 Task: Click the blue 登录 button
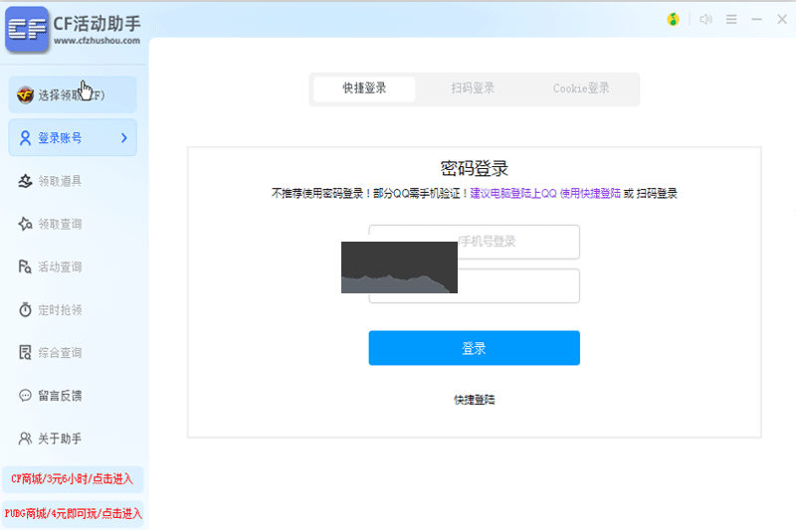point(475,348)
